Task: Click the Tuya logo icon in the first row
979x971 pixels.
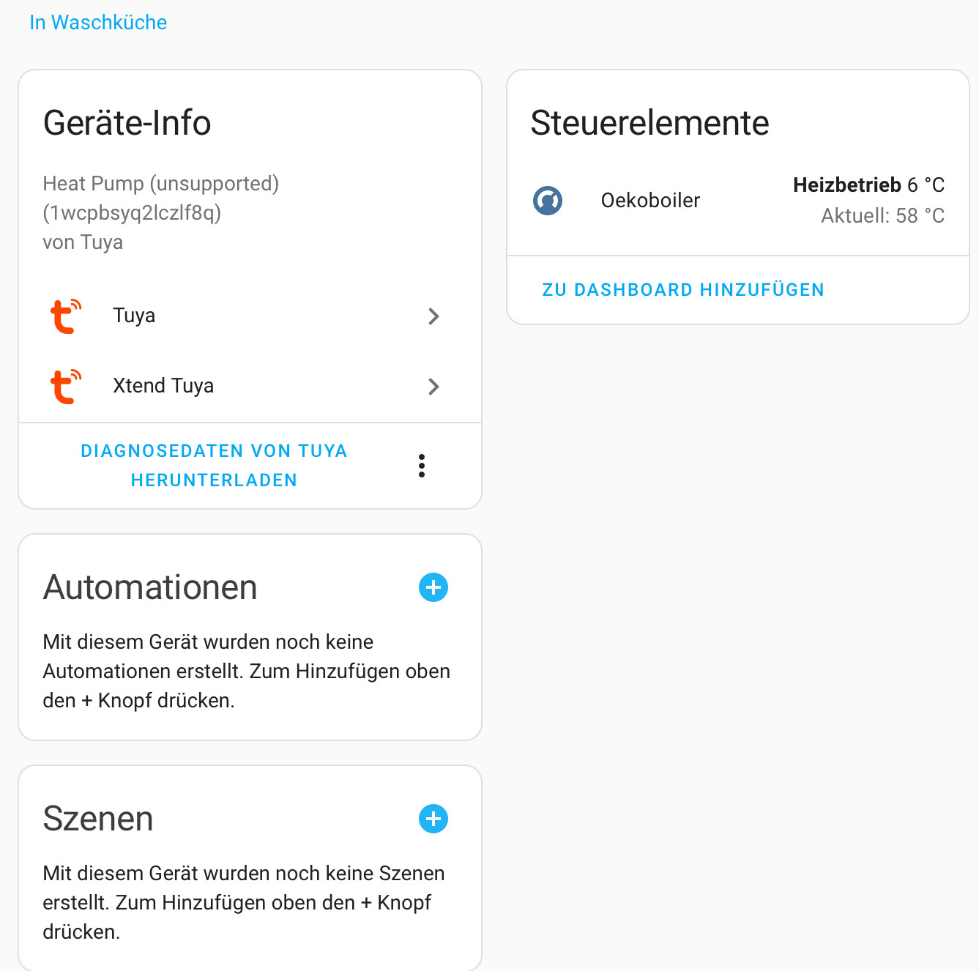Action: [66, 316]
